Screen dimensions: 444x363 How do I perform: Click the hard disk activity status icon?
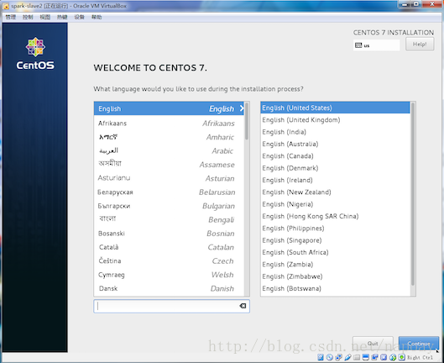tap(321, 357)
